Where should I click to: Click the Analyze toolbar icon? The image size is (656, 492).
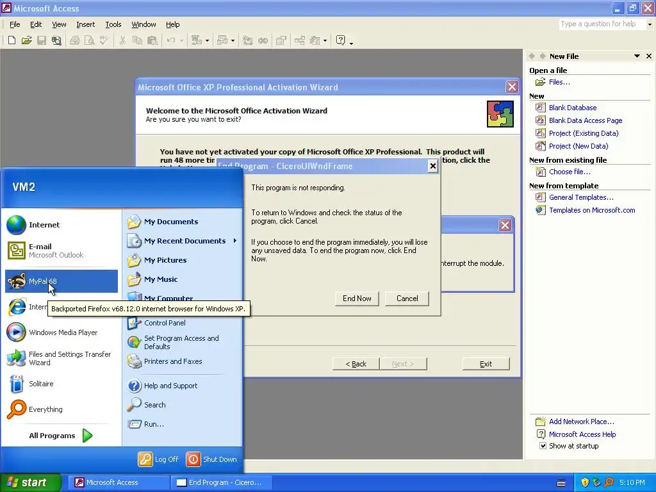click(x=222, y=40)
